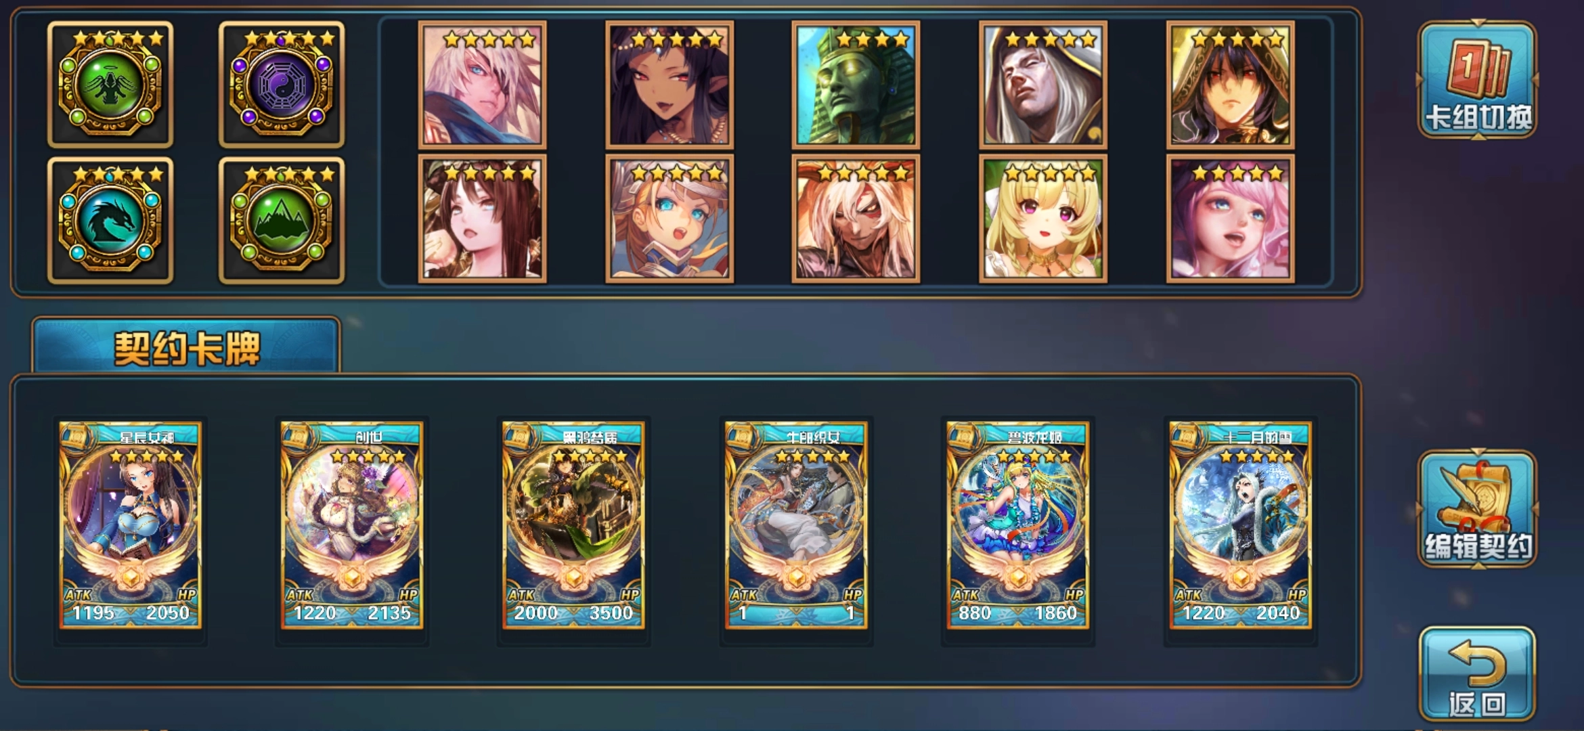1584x731 pixels.
Task: Select the 十二月的雪 contract card
Action: 1241,525
